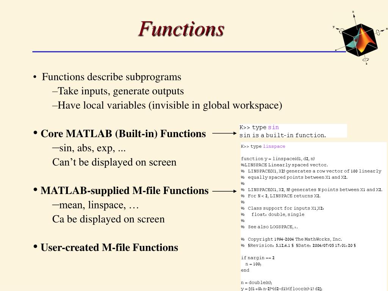Click output "sin is a built-in function."
The image size is (388, 291).
pyautogui.click(x=283, y=135)
